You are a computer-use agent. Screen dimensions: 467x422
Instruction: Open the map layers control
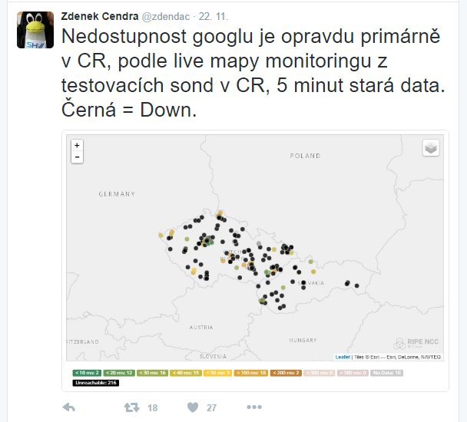coord(431,148)
